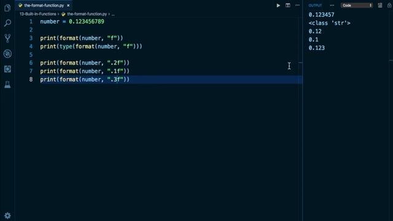The height and width of the screenshot is (221, 393).
Task: Click the 13-Built-In-Functions breadcrumb
Action: click(x=38, y=14)
